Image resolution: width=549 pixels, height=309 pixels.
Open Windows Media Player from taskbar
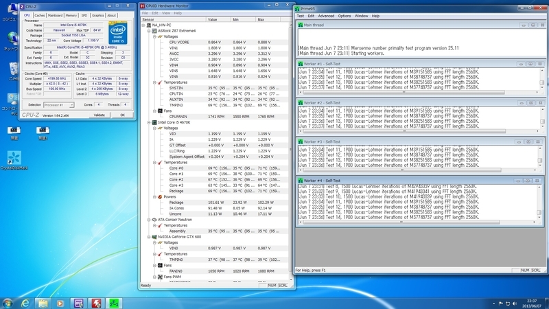point(60,303)
